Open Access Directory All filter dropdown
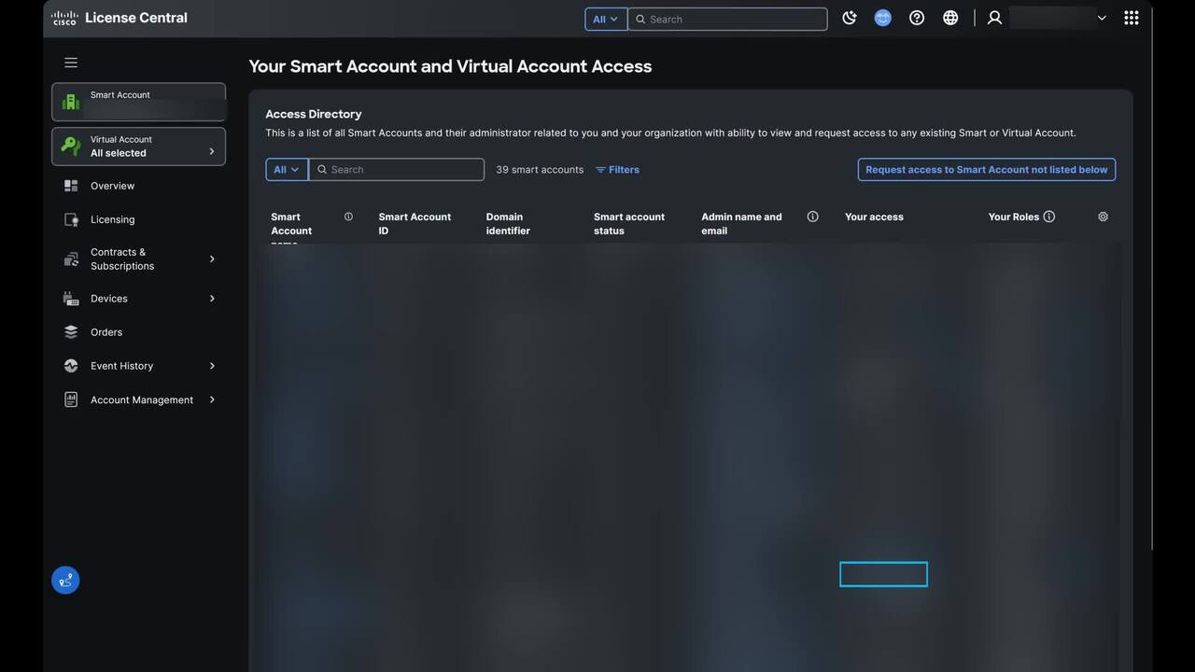This screenshot has height=672, width=1195. (x=287, y=170)
